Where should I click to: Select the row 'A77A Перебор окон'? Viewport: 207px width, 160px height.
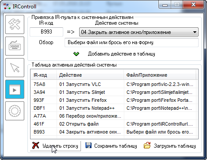pos(114,116)
